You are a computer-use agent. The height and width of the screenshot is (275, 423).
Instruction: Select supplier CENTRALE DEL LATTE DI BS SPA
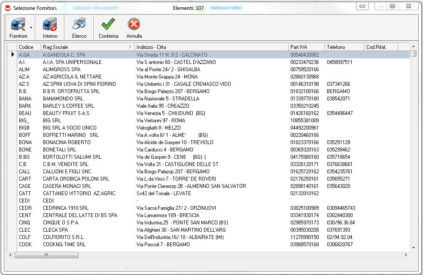tap(80, 215)
